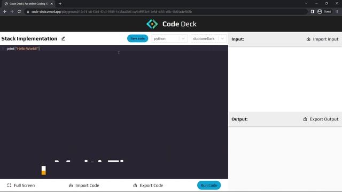This screenshot has height=192, width=342.
Task: Click the Output: label
Action: pos(239,119)
